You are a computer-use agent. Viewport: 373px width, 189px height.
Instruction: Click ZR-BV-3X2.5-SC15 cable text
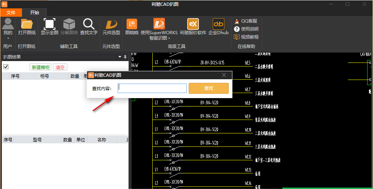212,63
